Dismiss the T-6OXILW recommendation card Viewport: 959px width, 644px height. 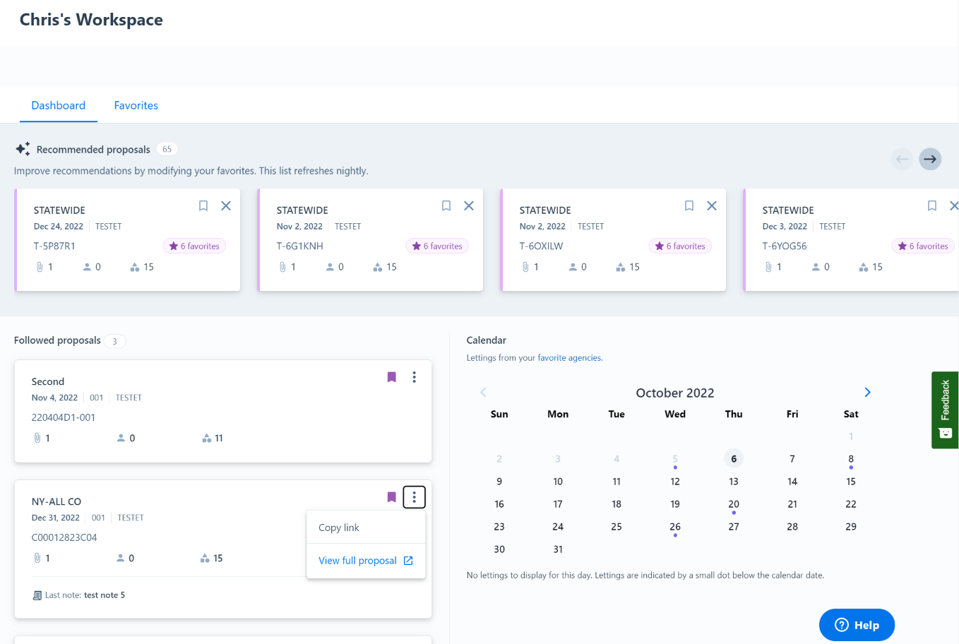click(x=712, y=206)
